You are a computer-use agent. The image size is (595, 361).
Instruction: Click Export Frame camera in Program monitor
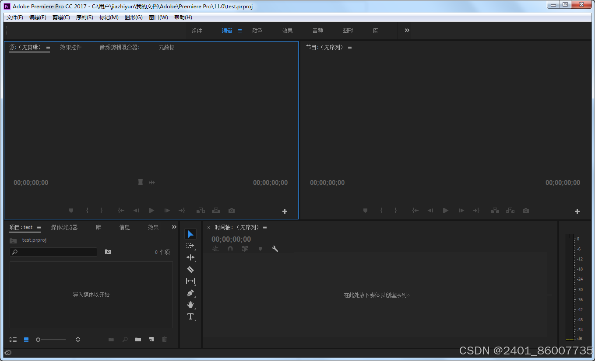[526, 211]
